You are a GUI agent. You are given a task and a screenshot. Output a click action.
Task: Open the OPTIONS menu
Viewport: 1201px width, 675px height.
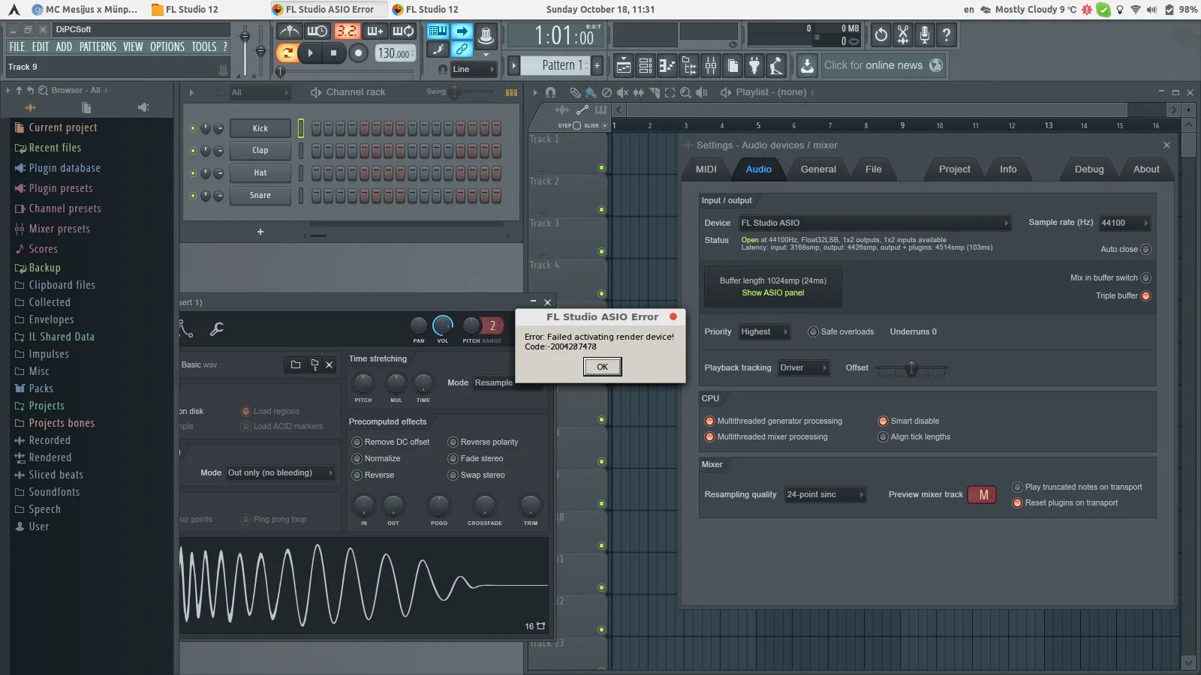tap(167, 46)
